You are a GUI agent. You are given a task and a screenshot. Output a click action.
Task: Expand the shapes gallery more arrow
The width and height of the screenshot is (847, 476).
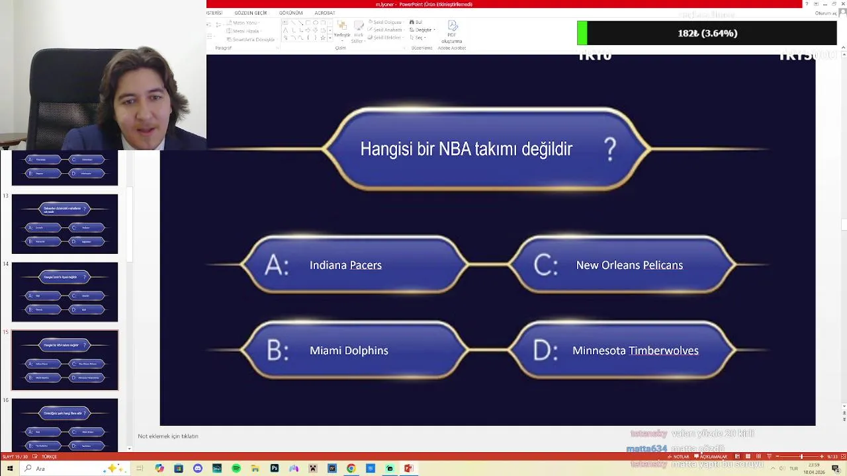click(x=330, y=38)
